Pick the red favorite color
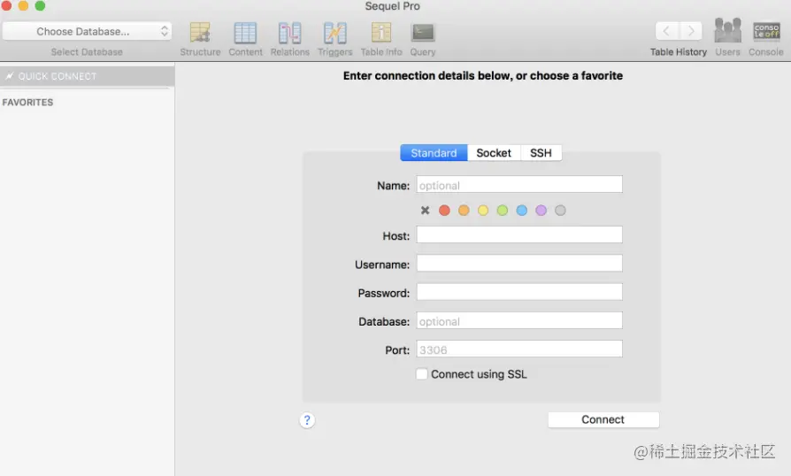This screenshot has height=476, width=791. point(444,211)
